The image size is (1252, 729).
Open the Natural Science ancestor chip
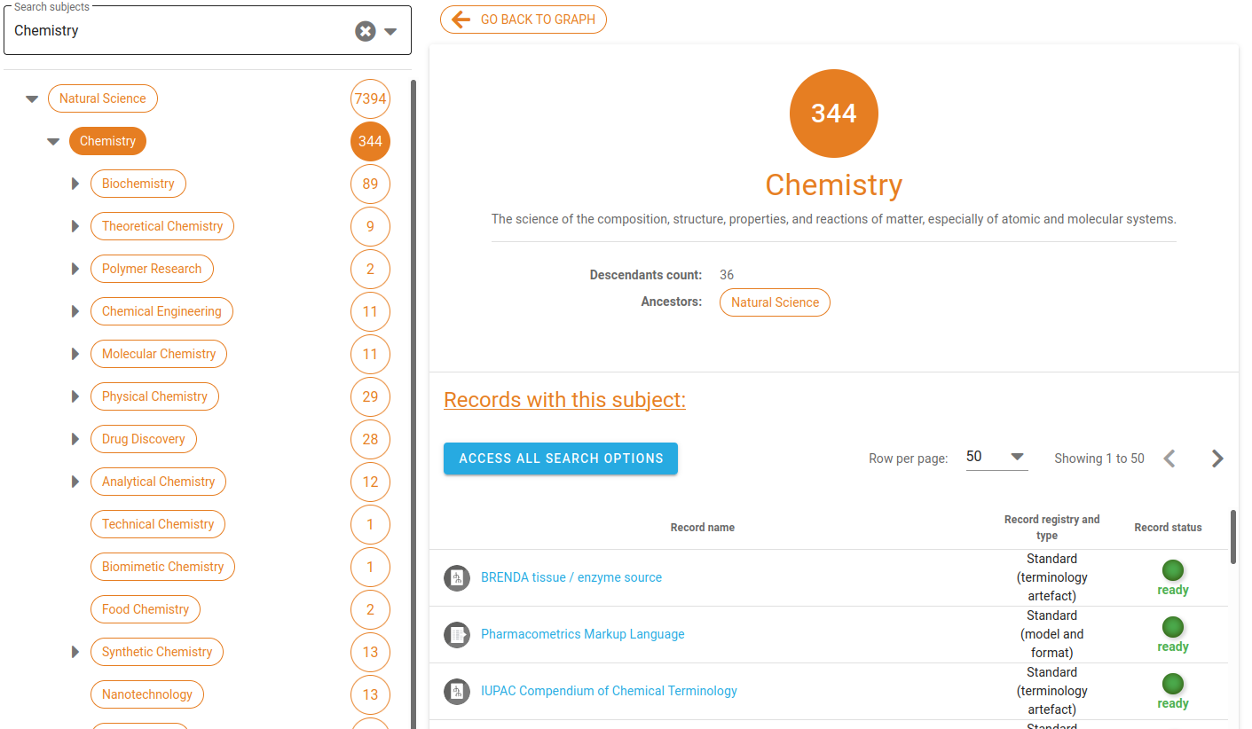775,302
